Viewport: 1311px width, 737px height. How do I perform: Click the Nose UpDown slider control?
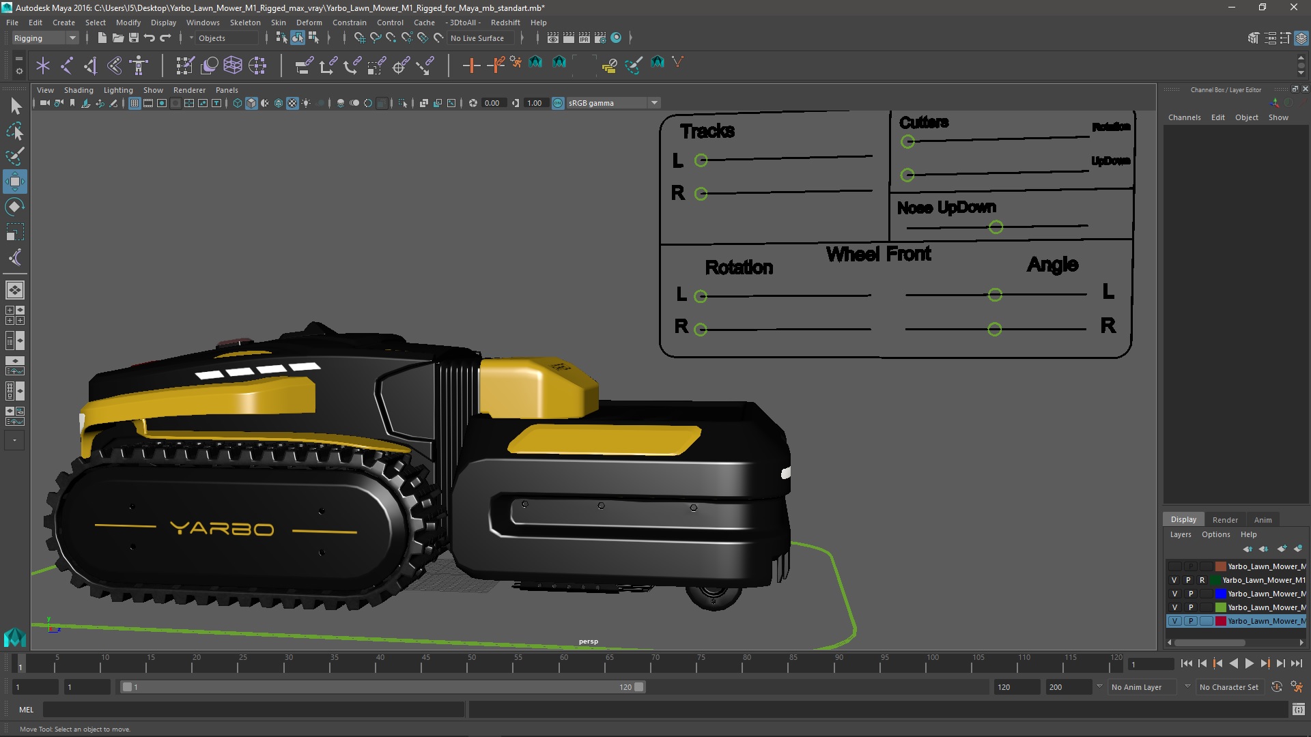coord(996,227)
